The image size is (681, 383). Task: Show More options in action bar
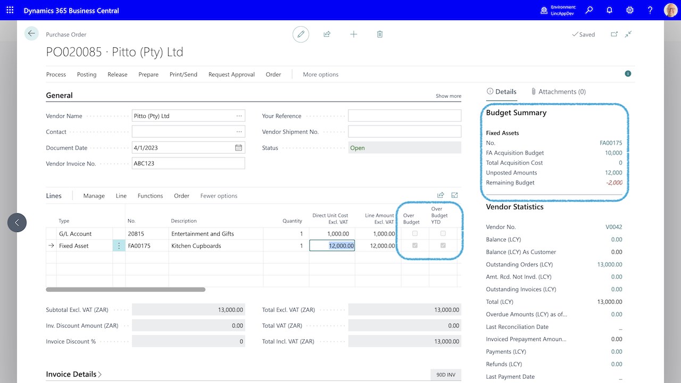click(x=321, y=74)
